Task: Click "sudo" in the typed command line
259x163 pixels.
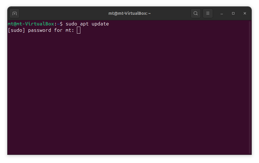Action: 71,24
